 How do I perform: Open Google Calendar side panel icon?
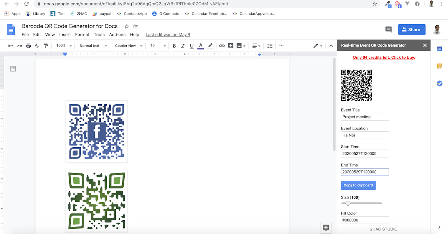tap(440, 49)
